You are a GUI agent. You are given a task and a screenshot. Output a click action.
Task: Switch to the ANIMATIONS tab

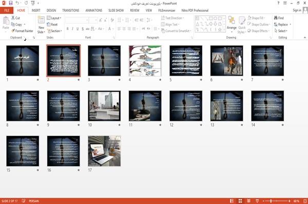click(94, 10)
